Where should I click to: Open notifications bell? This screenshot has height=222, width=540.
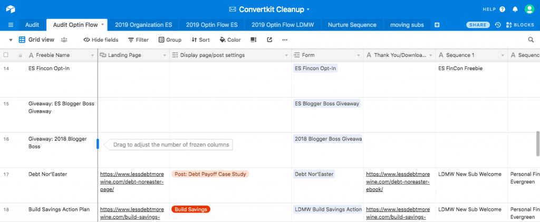click(515, 9)
